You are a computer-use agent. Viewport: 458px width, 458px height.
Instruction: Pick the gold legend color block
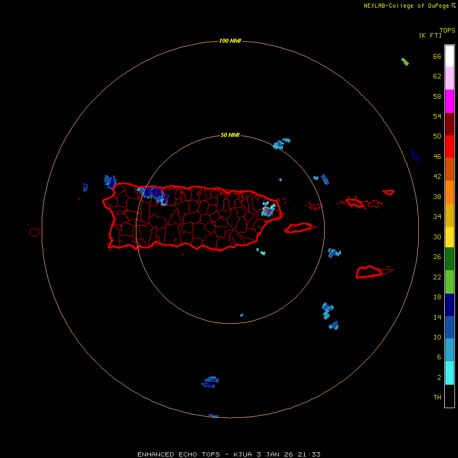[x=449, y=215]
